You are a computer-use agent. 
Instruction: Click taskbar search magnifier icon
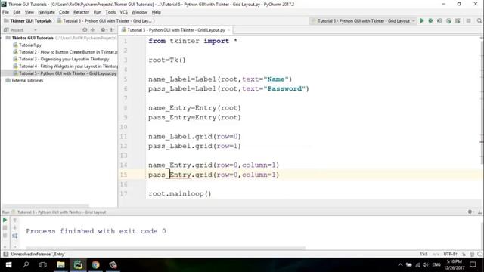(x=26, y=265)
